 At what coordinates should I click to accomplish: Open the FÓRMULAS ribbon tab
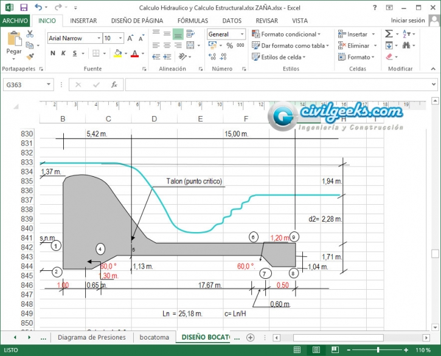pyautogui.click(x=193, y=20)
